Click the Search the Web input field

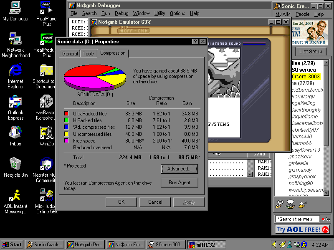coord(297,219)
